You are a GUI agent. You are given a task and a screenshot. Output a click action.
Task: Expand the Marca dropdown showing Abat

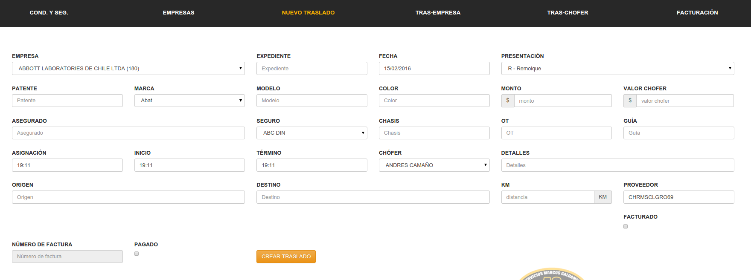[x=189, y=101]
